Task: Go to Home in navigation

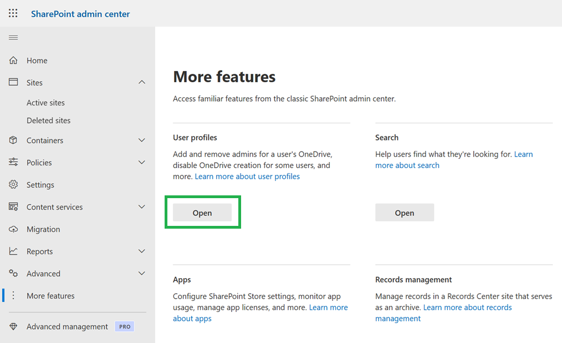Action: 37,60
